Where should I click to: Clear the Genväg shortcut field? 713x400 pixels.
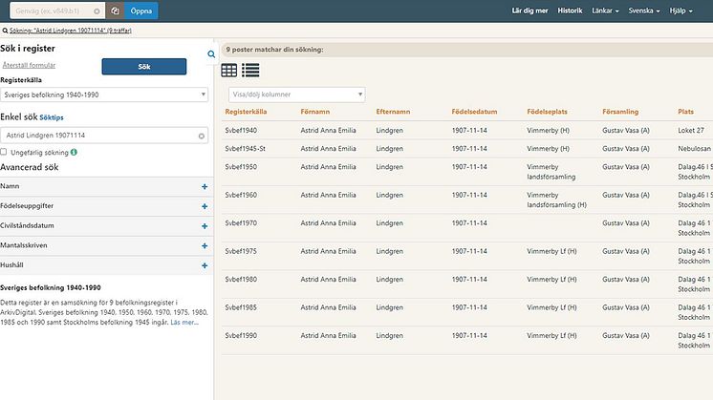96,11
